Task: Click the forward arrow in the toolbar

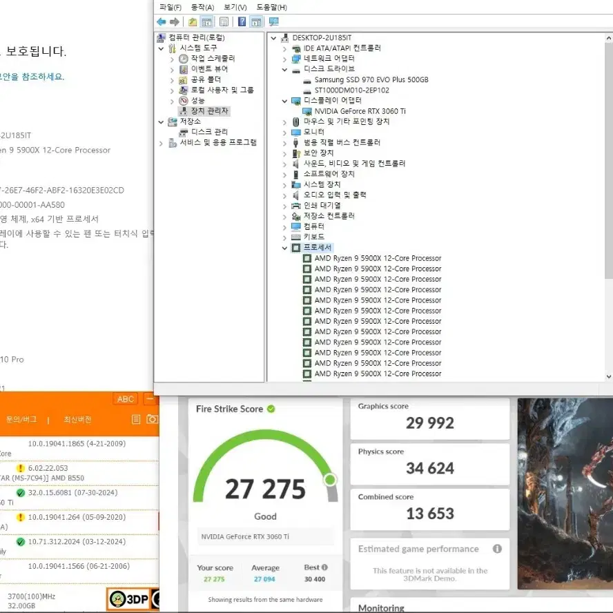Action: (x=175, y=22)
